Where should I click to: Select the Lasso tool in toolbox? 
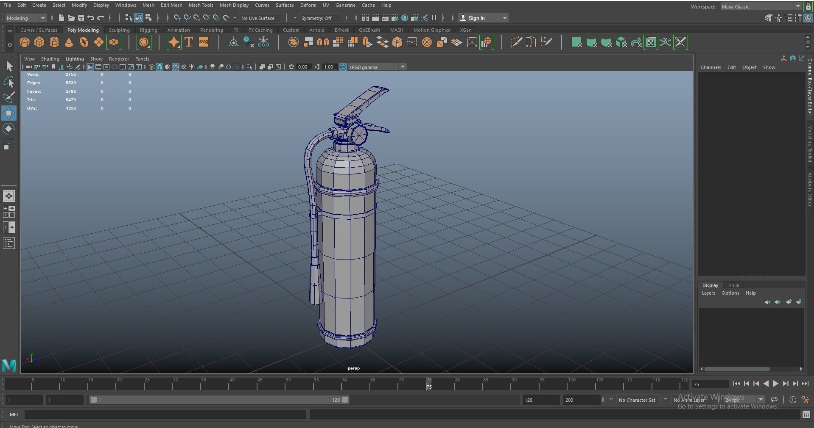(9, 82)
